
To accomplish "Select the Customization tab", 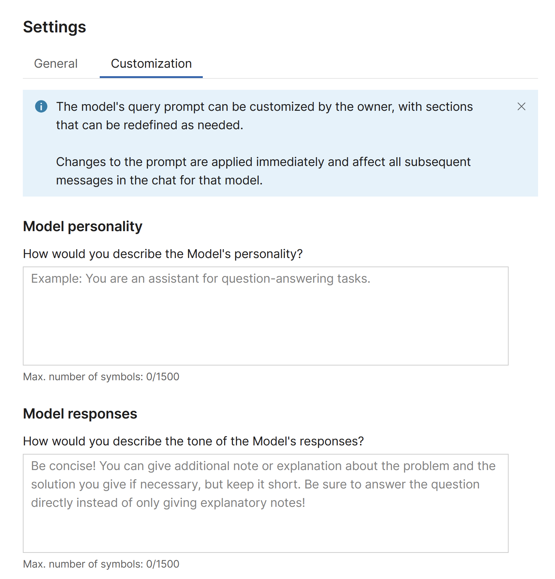I will click(151, 64).
